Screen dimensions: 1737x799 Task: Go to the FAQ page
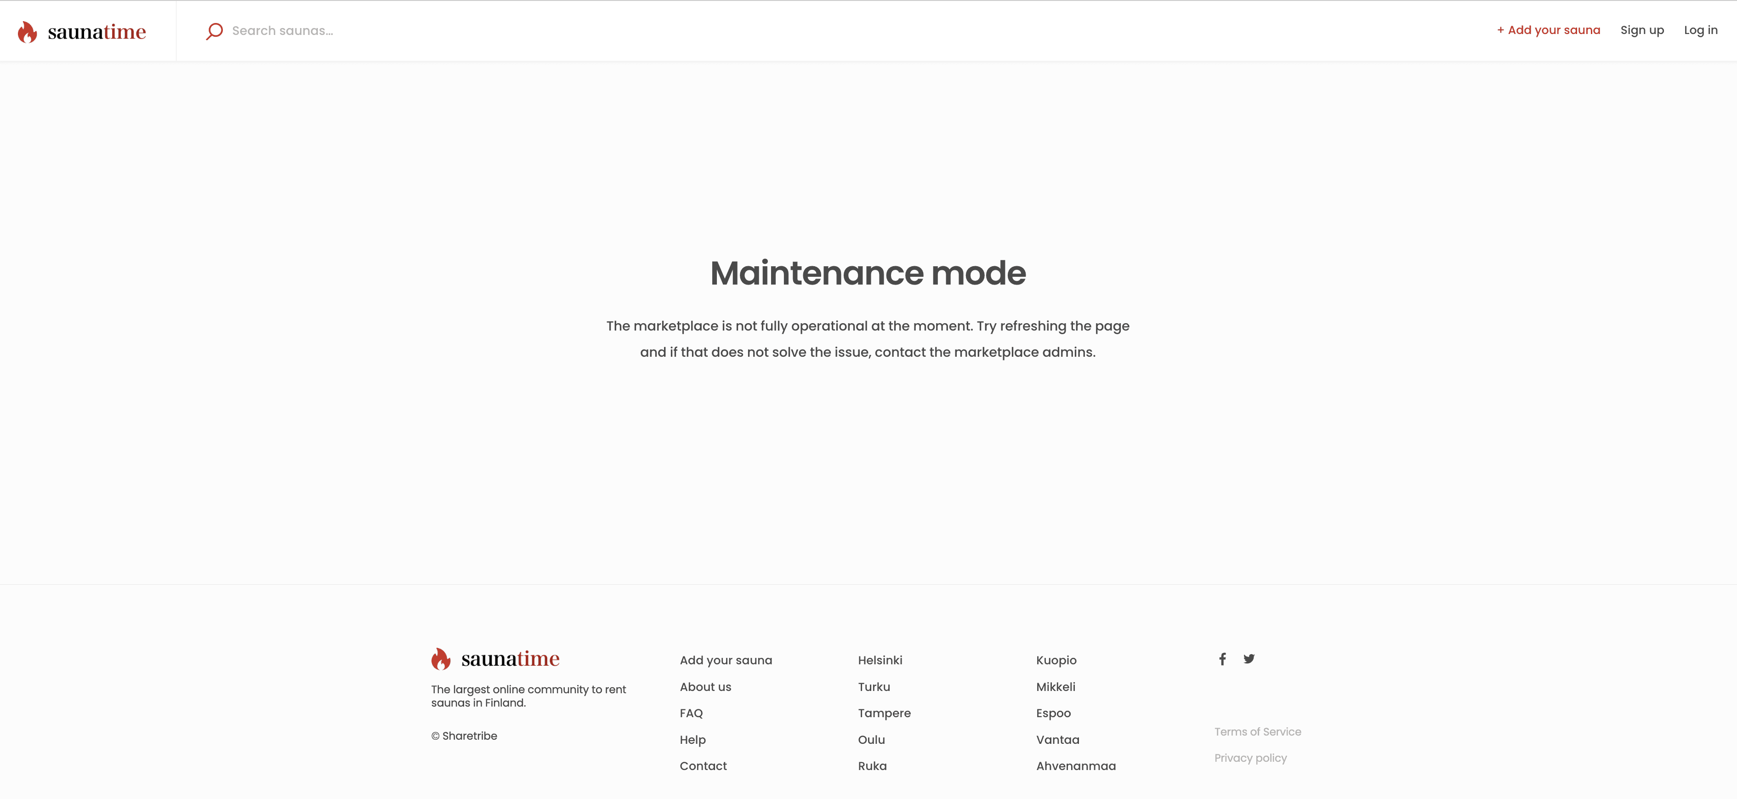[691, 713]
